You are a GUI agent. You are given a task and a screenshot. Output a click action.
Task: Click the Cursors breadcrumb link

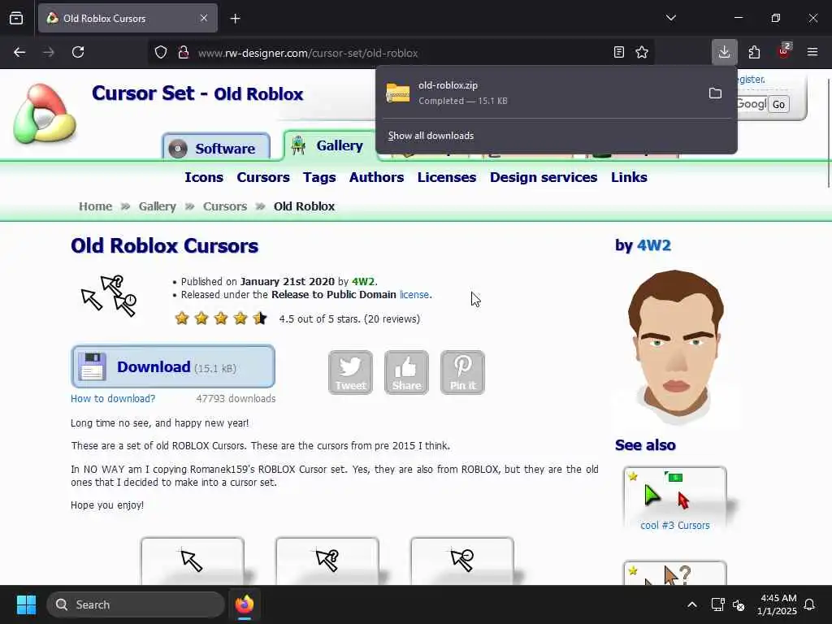(225, 206)
